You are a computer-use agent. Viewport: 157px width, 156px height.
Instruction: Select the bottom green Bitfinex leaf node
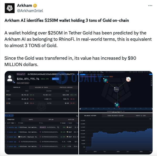[117, 105]
